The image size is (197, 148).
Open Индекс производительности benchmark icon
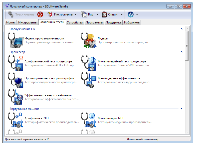point(16,40)
